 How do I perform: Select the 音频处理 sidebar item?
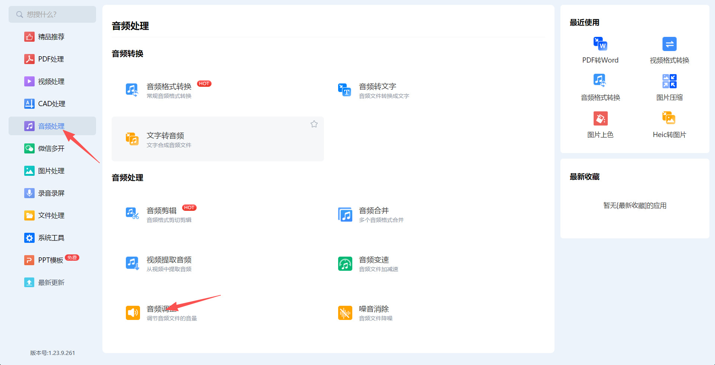point(52,126)
